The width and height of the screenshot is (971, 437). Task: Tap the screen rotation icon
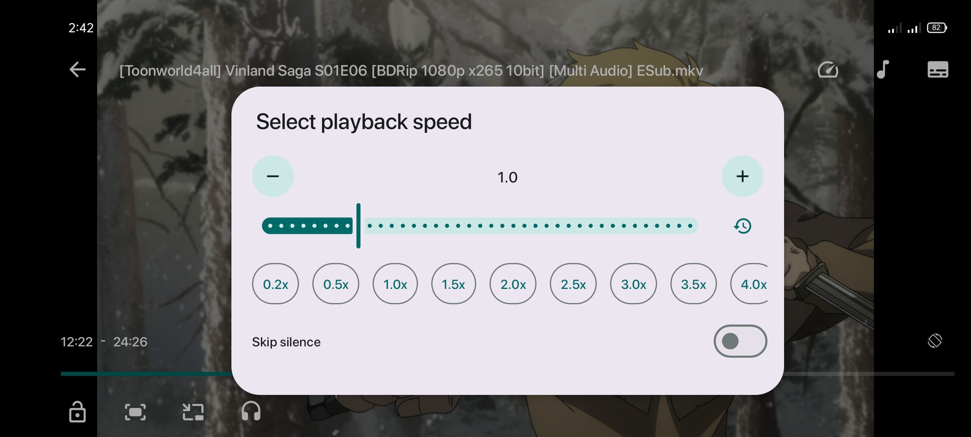pos(935,341)
